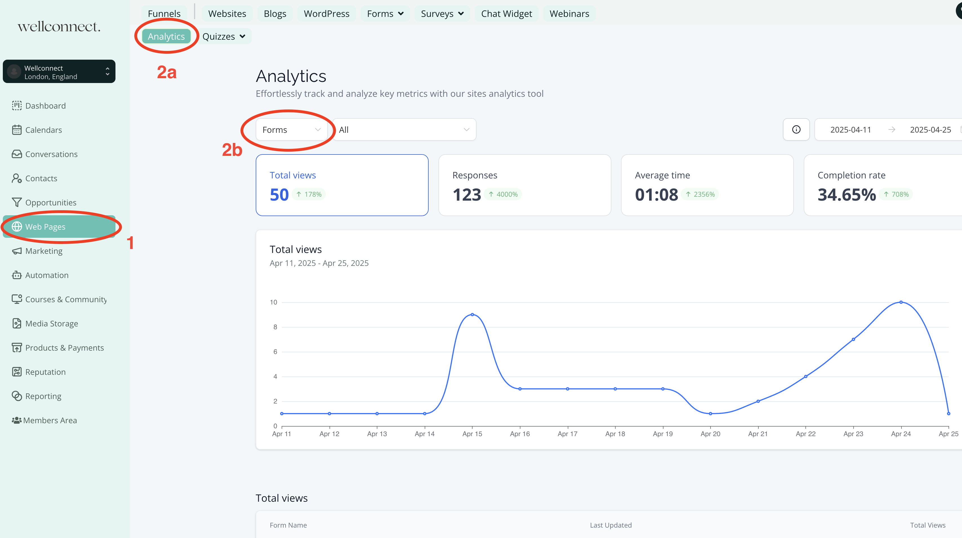Open the Quizzes dropdown menu

[x=224, y=37]
